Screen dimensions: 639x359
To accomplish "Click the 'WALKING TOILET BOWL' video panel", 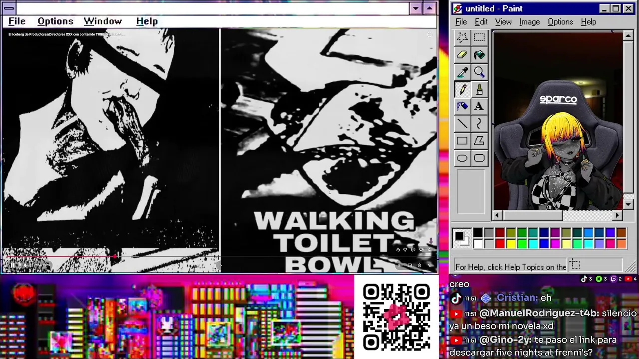I will (328, 151).
